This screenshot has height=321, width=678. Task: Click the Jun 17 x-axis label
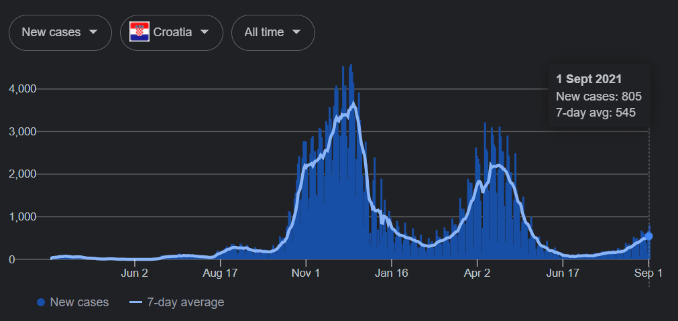562,273
